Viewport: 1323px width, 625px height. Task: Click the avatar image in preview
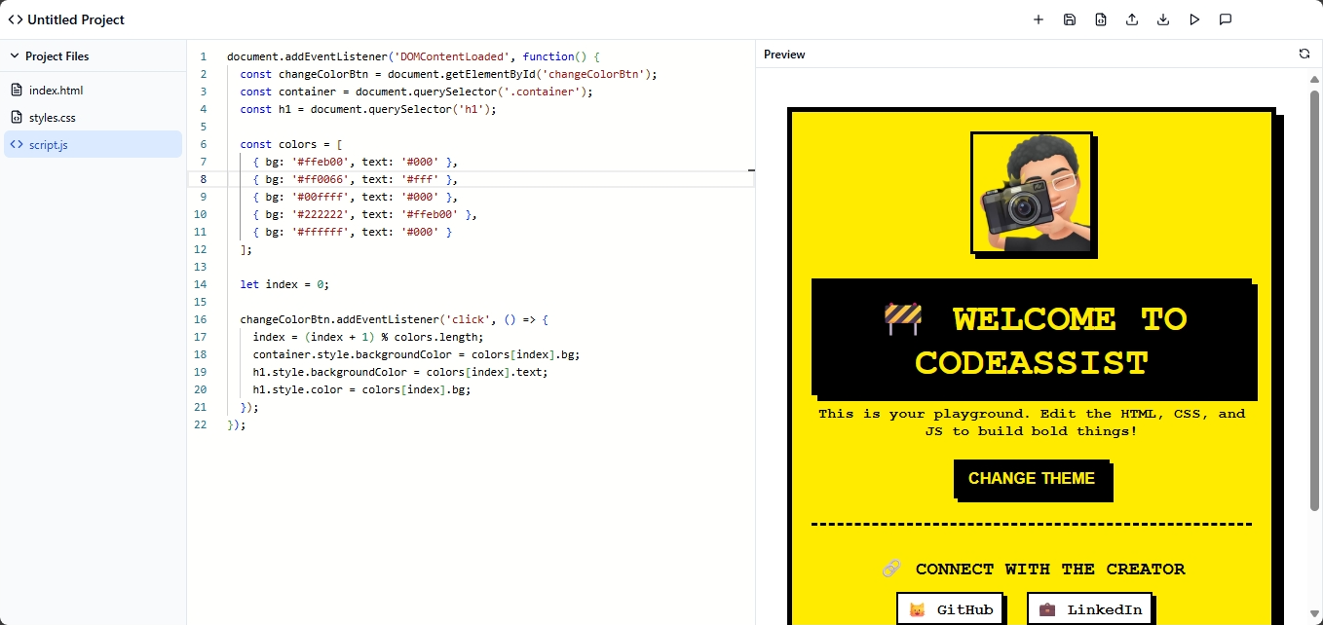coord(1032,193)
